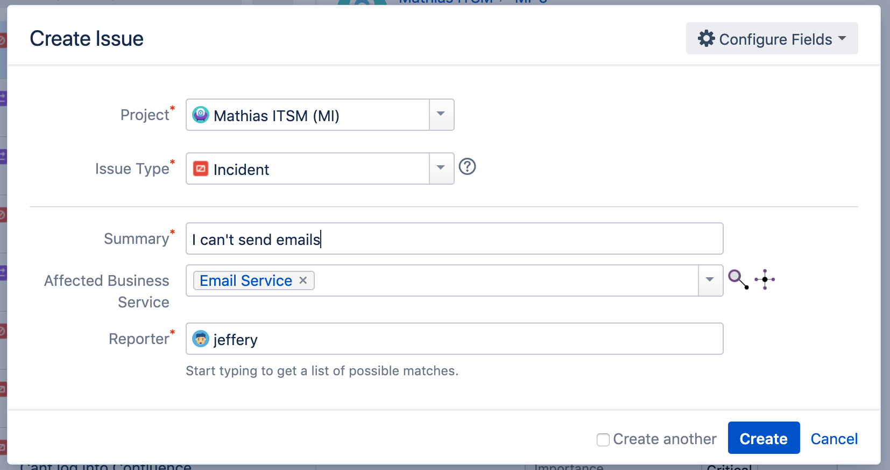
Task: Expand the Issue Type dropdown arrow
Action: pos(441,168)
